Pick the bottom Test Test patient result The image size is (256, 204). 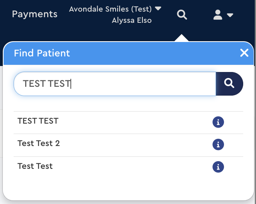(x=35, y=166)
